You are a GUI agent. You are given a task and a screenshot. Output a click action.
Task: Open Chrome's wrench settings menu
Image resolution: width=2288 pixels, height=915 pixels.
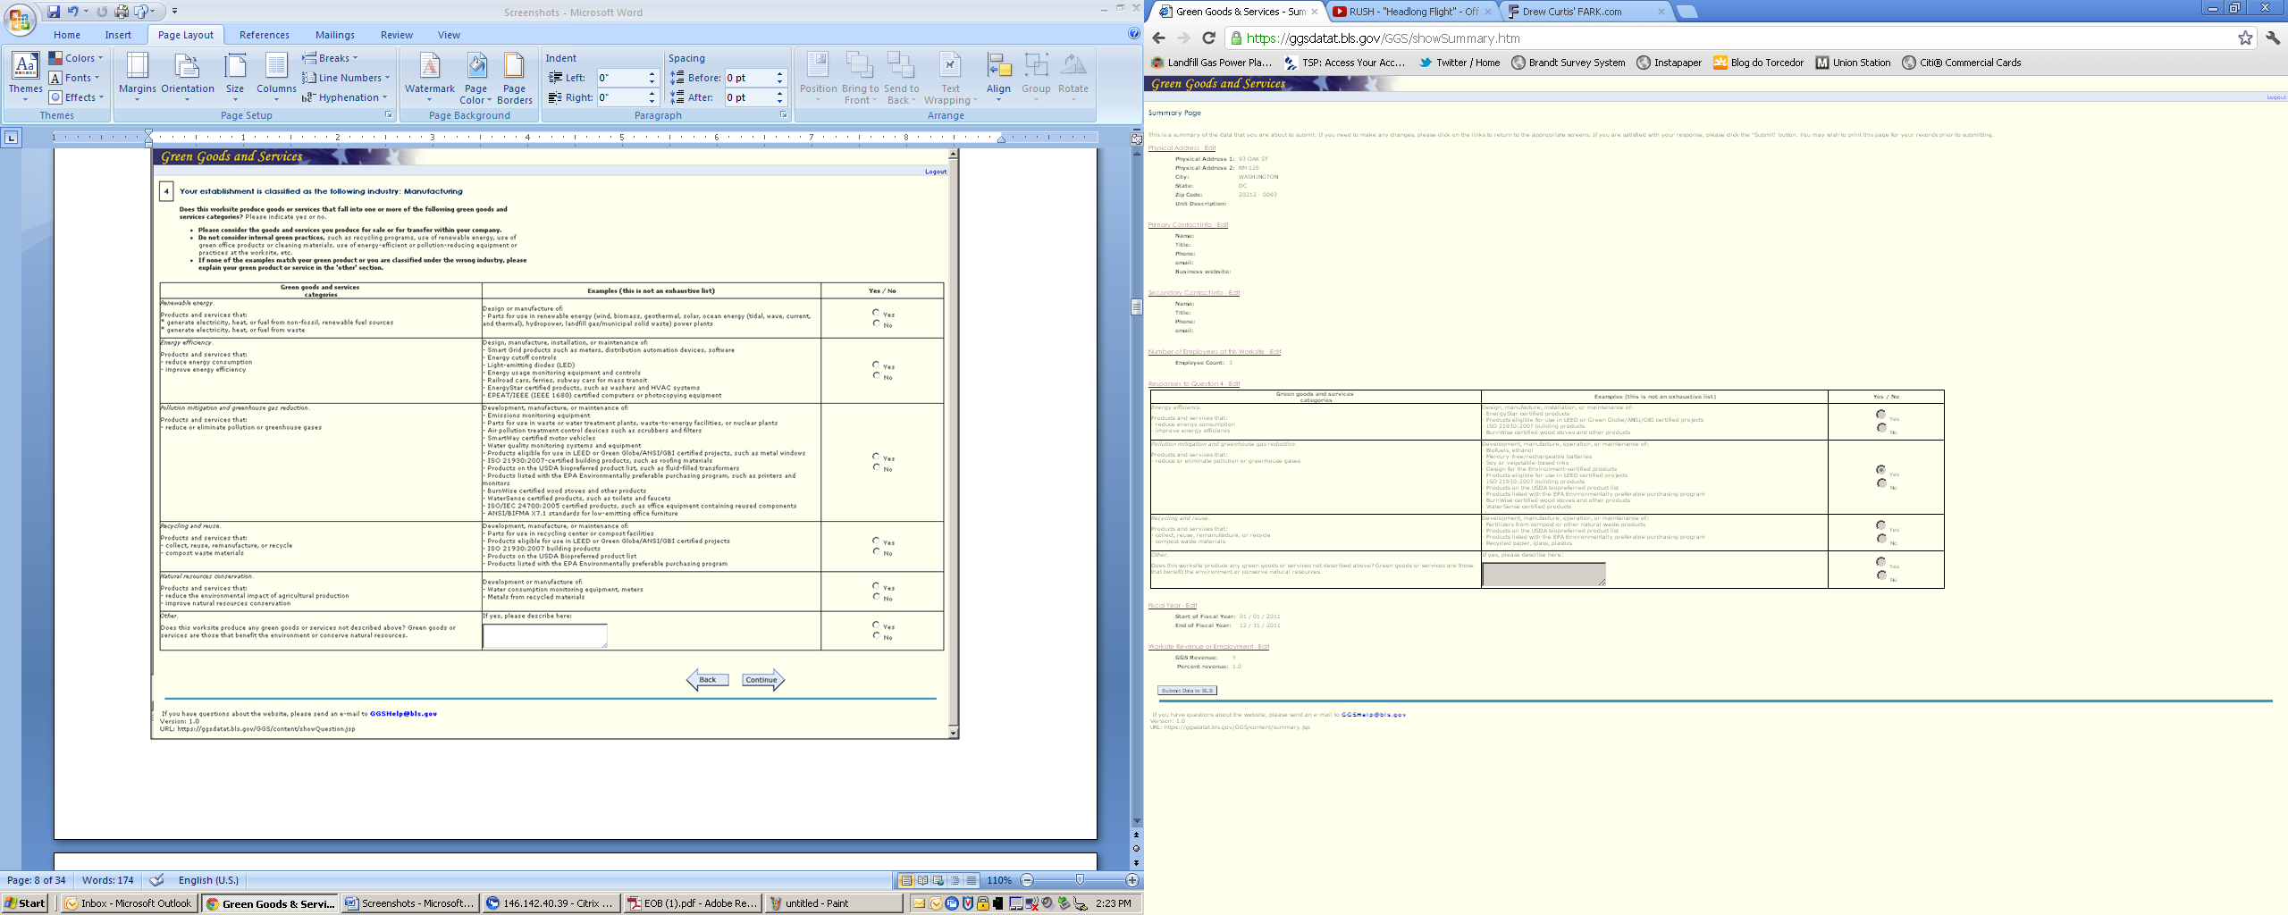2273,38
